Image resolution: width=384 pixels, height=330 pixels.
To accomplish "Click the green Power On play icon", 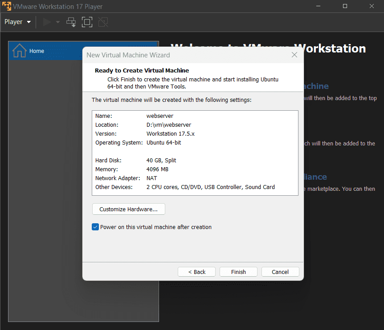I will pyautogui.click(x=47, y=22).
